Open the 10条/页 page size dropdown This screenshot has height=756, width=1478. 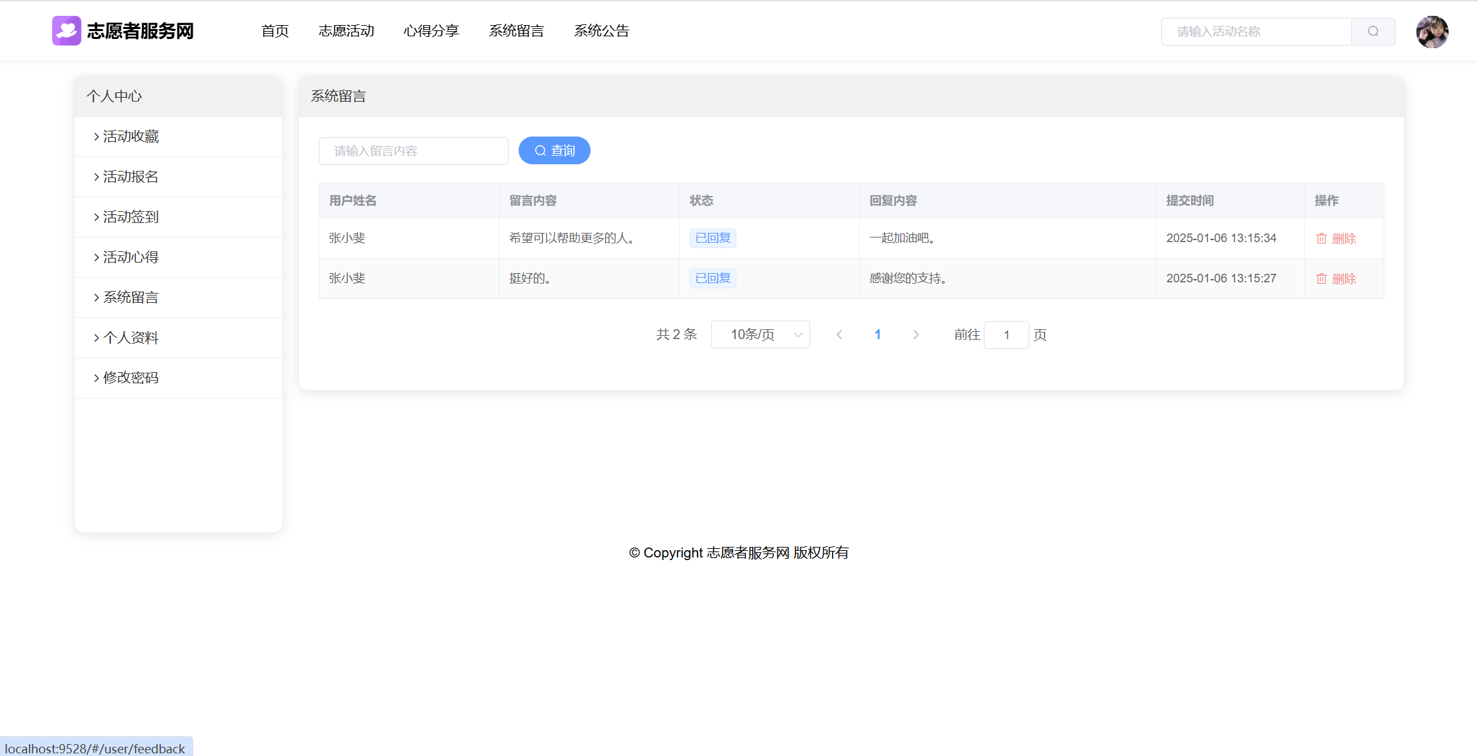(760, 335)
